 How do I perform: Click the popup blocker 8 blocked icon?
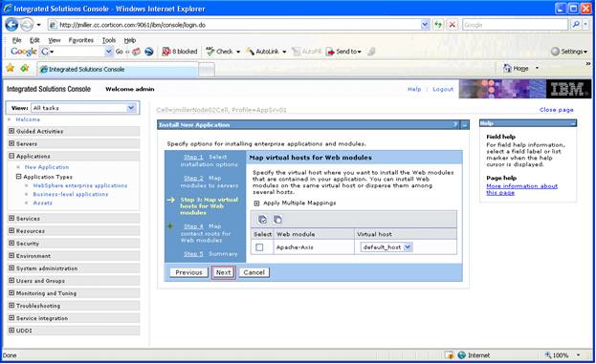pyautogui.click(x=180, y=52)
